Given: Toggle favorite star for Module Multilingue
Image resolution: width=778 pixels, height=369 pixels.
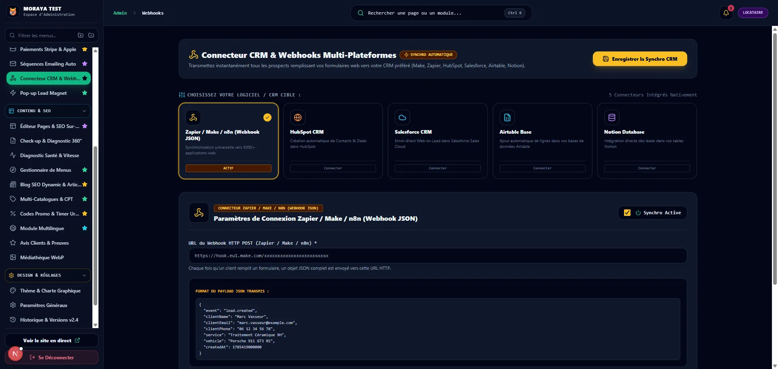Looking at the screenshot, I should [85, 228].
